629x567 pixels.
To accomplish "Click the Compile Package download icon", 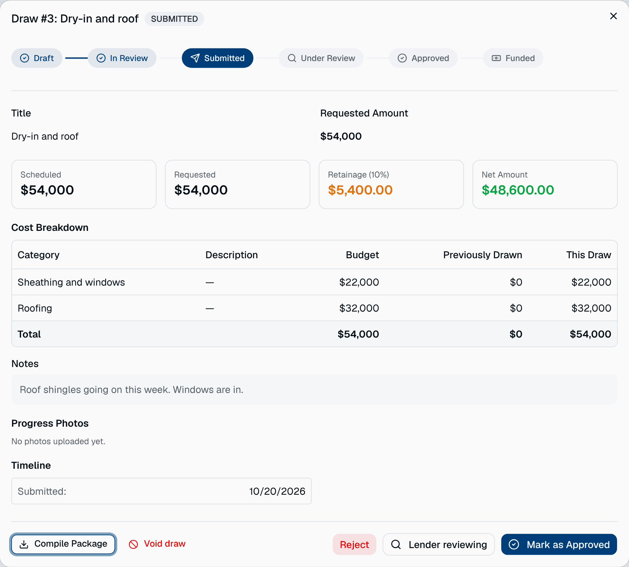I will click(x=24, y=544).
